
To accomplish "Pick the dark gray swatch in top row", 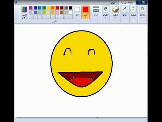I will (66, 8).
